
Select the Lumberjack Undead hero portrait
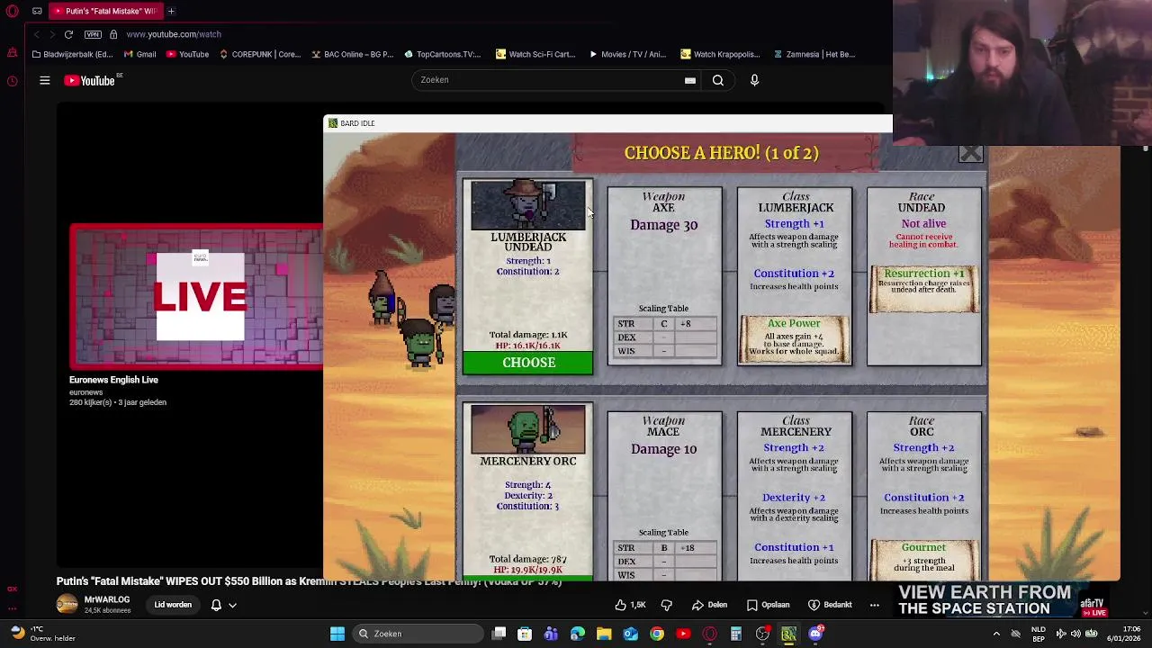(528, 205)
